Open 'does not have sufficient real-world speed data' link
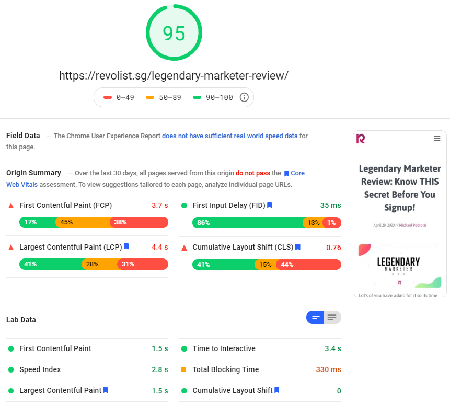450x405 pixels. 230,136
